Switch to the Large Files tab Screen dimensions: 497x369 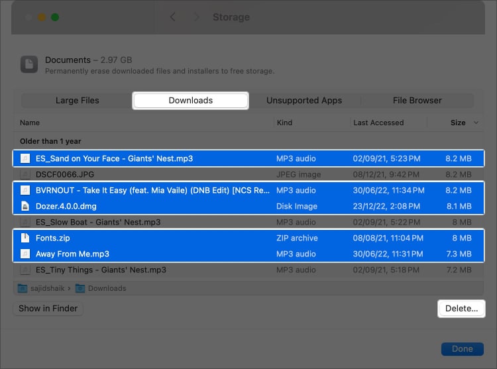tap(77, 101)
